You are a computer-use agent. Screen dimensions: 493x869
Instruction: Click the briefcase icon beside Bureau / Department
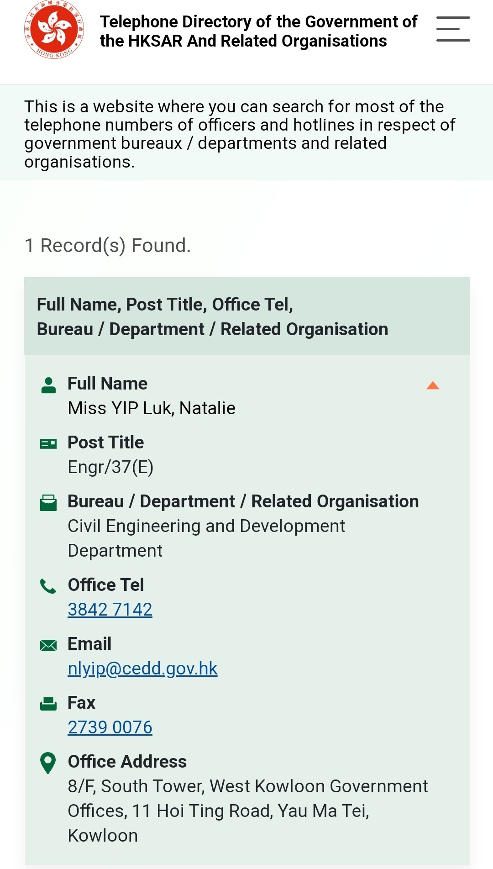tap(48, 502)
